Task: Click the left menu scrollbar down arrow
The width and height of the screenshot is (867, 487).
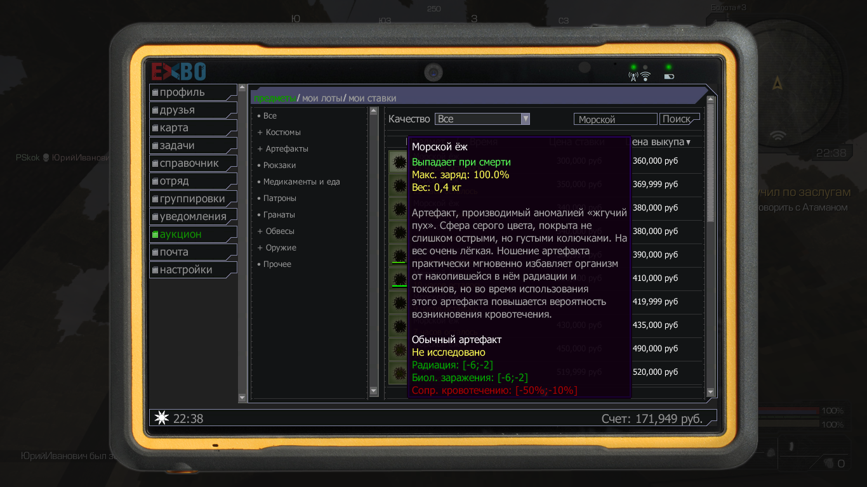Action: click(242, 398)
